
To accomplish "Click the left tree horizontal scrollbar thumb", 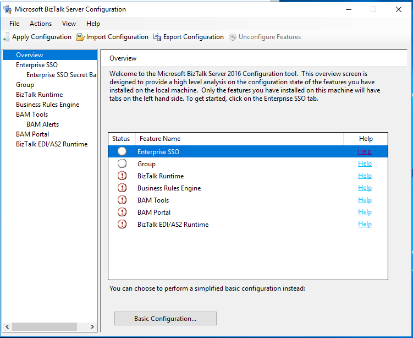I will (x=45, y=326).
